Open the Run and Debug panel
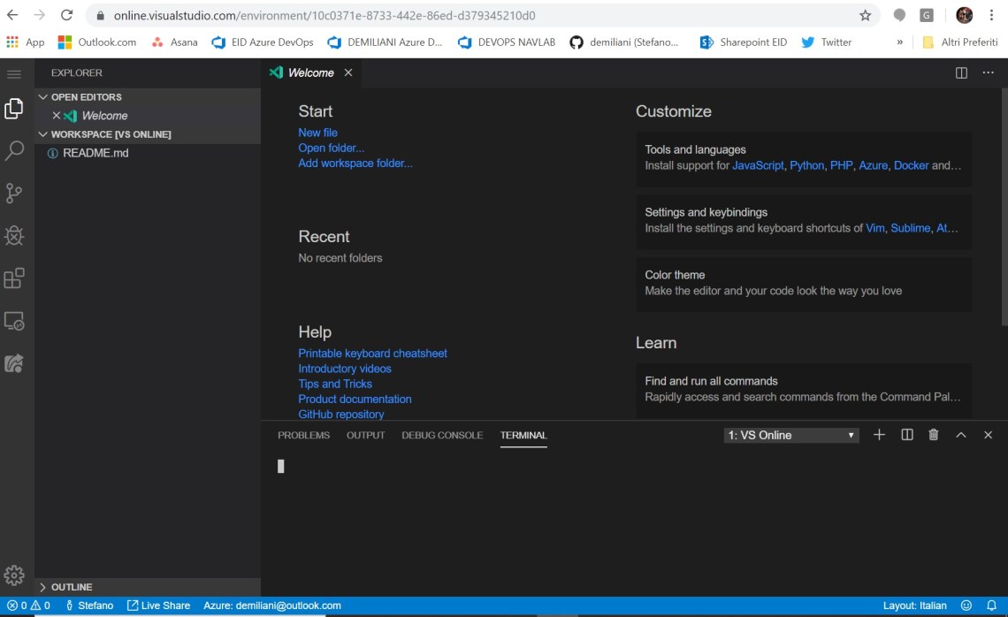1008x617 pixels. coord(12,235)
